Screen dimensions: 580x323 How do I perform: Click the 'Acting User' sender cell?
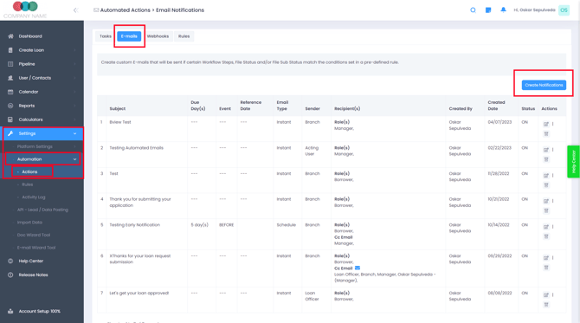tap(312, 151)
